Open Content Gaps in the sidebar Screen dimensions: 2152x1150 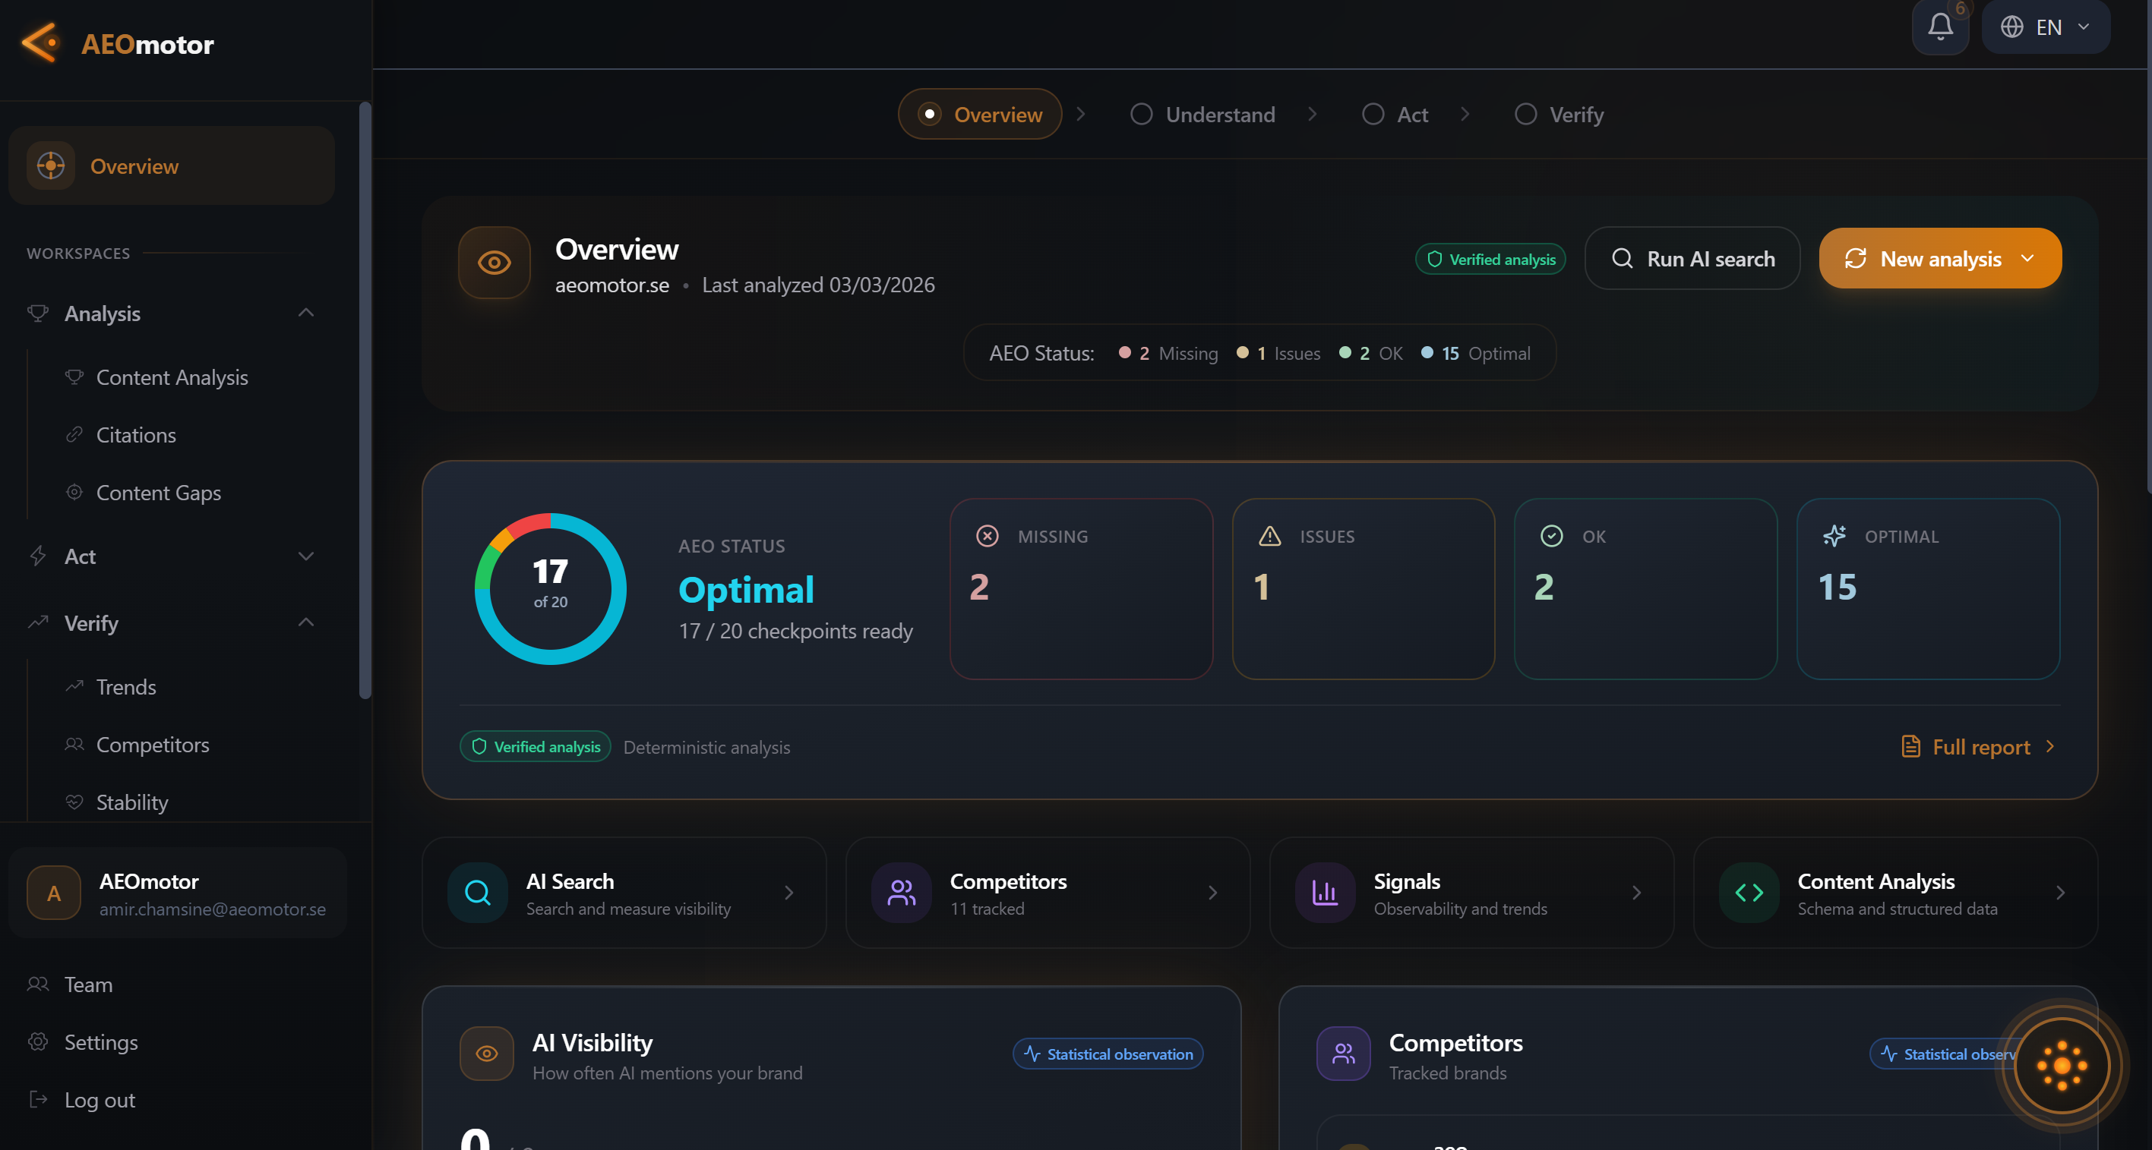(159, 493)
